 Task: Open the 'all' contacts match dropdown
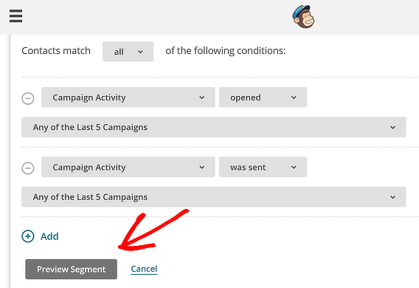(x=128, y=52)
